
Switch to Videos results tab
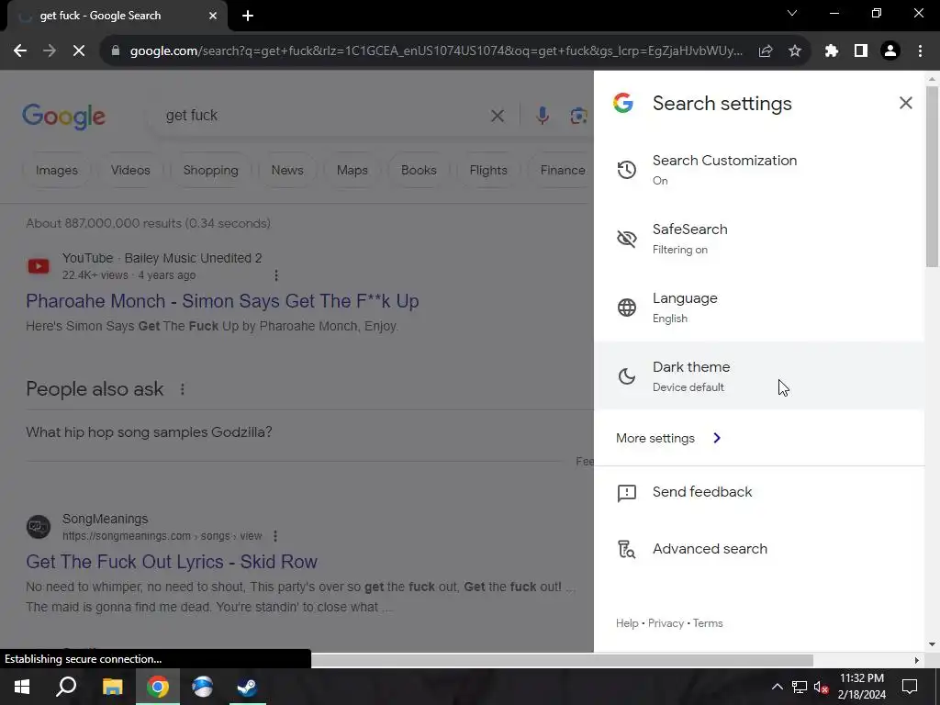130,170
